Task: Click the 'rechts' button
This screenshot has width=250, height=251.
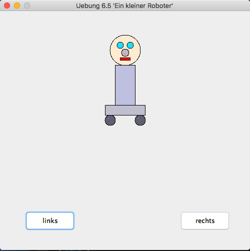Action: point(205,220)
